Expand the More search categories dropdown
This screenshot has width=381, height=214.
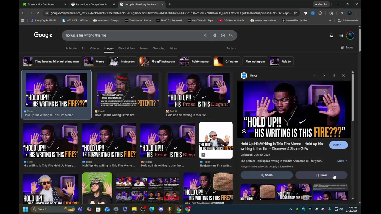pyautogui.click(x=175, y=48)
